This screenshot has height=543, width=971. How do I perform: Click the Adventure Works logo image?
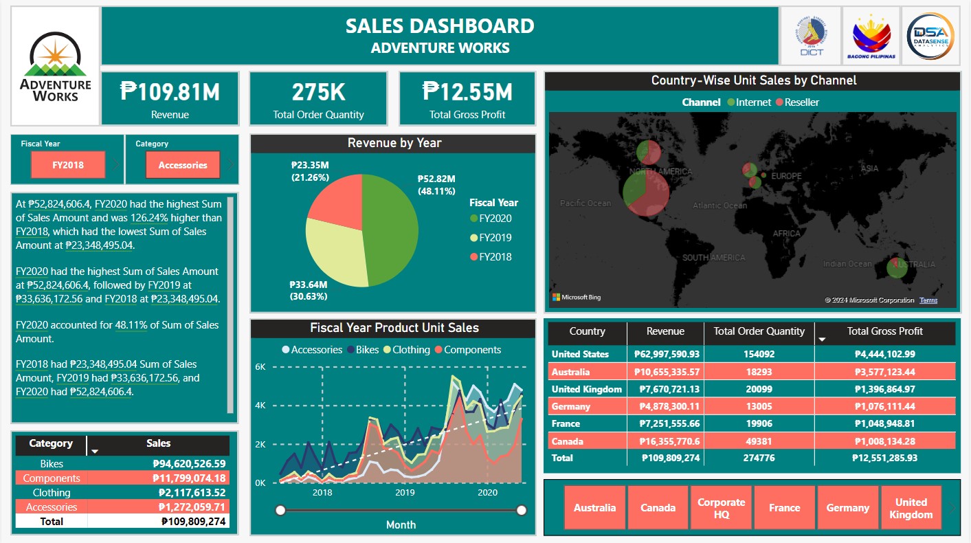[x=55, y=67]
